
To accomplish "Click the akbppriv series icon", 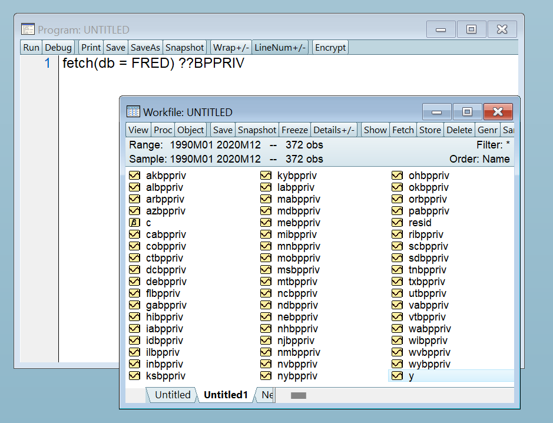I will click(x=134, y=176).
